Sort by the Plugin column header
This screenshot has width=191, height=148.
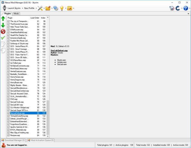[18, 18]
